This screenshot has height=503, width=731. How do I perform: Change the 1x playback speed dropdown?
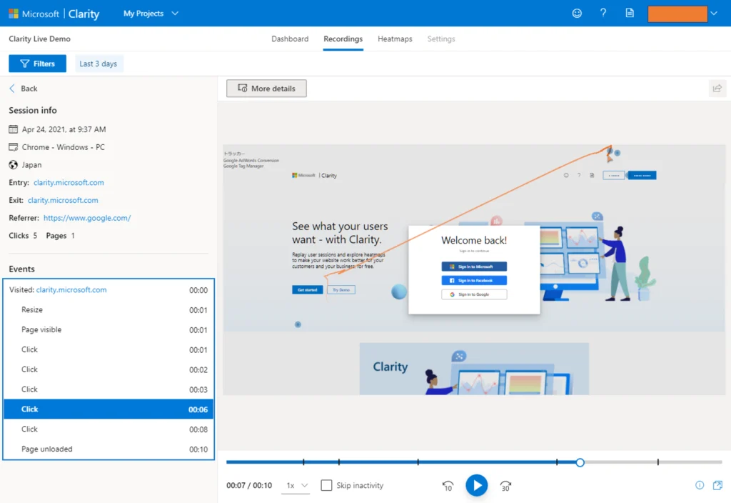[296, 485]
